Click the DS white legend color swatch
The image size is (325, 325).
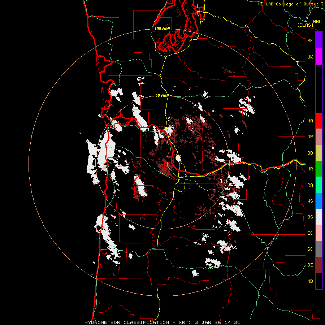[319, 217]
